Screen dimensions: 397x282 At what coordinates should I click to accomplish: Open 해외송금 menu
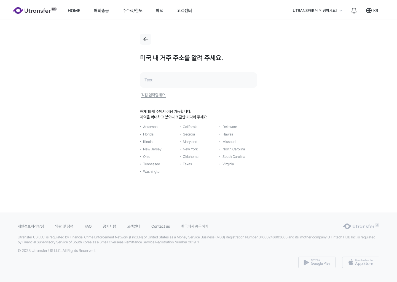pos(101,10)
